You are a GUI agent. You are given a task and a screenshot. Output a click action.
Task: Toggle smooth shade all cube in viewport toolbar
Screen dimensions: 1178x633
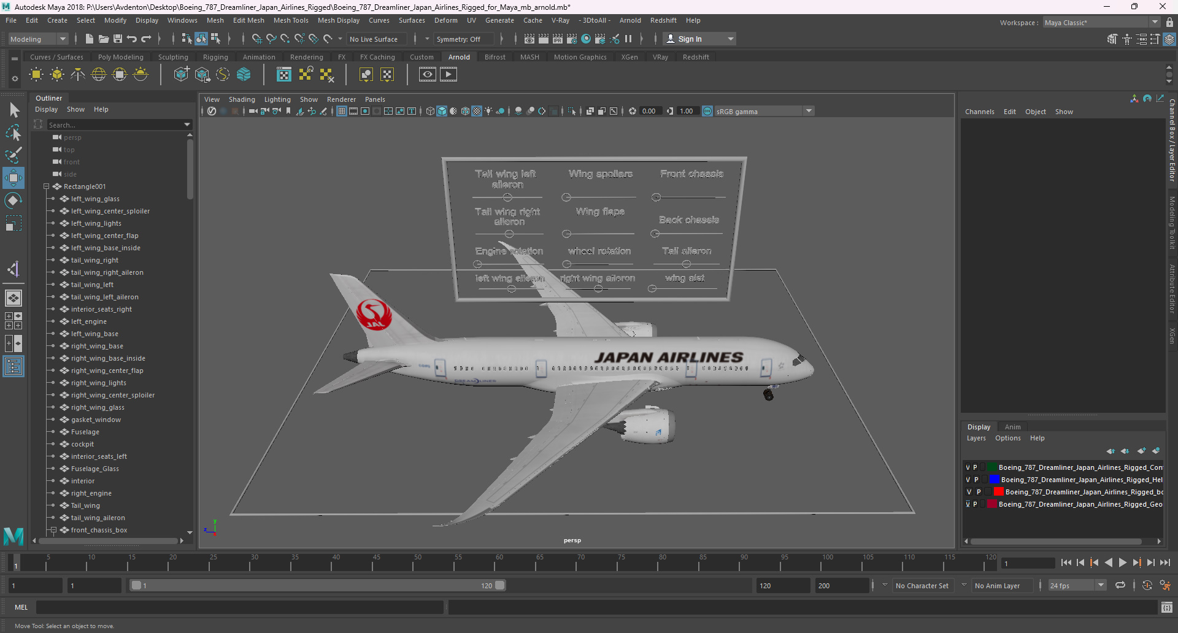(x=442, y=111)
